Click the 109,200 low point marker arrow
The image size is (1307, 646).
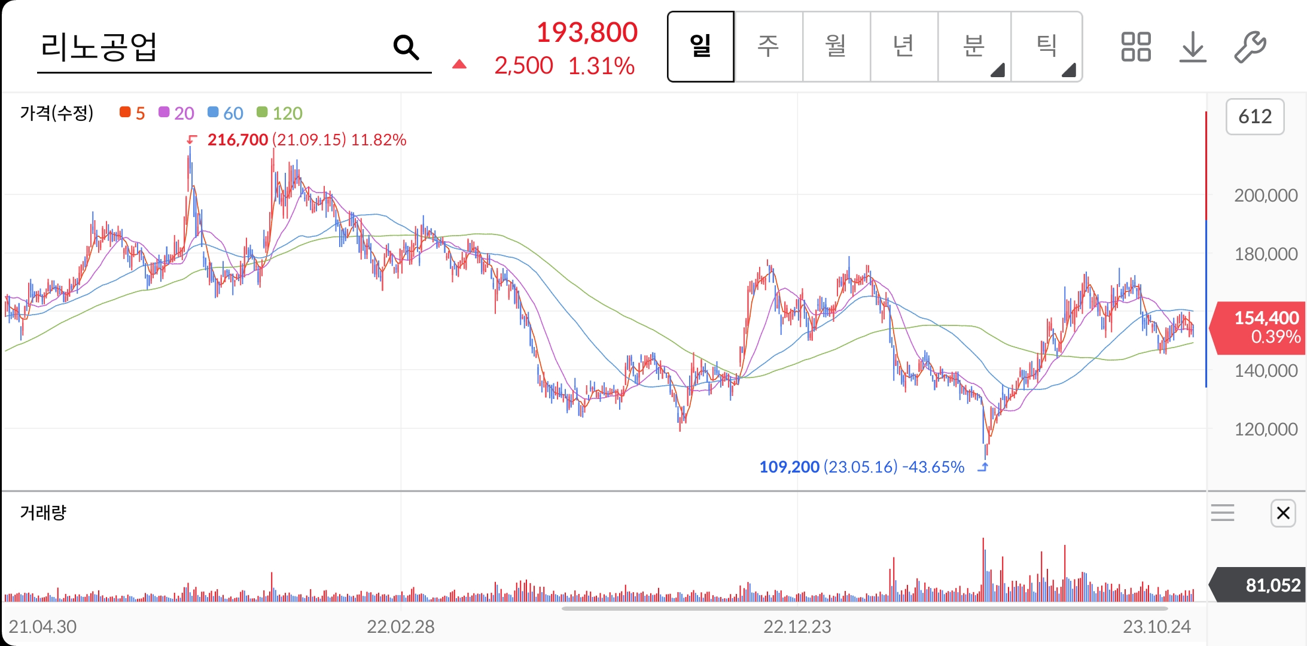[983, 467]
